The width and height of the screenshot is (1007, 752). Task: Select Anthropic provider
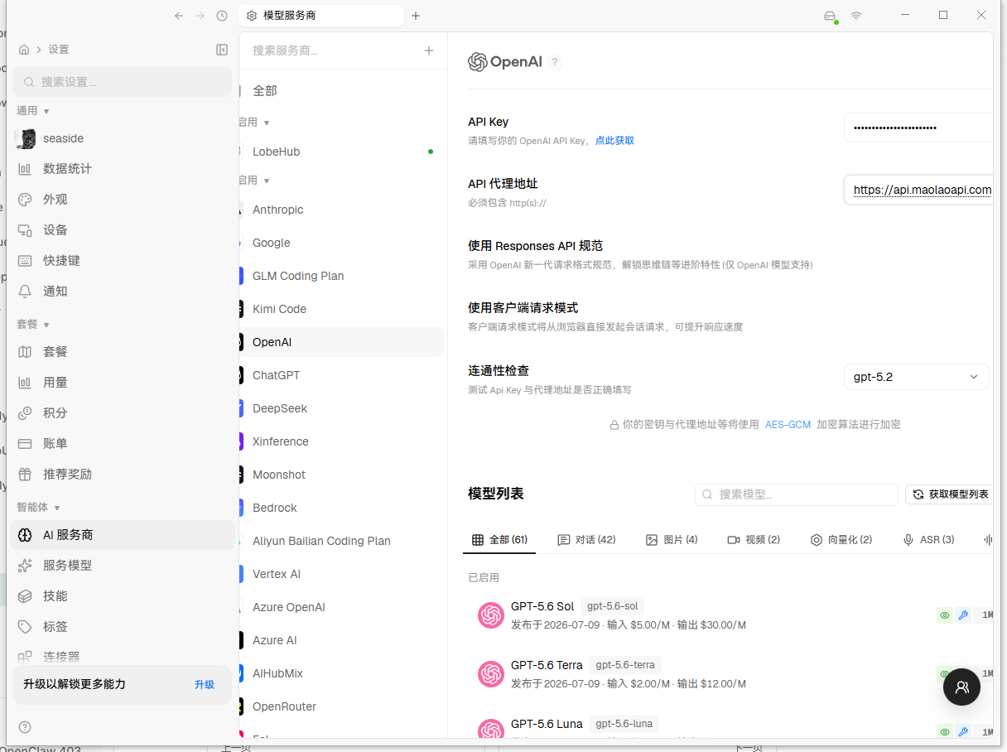(341, 210)
